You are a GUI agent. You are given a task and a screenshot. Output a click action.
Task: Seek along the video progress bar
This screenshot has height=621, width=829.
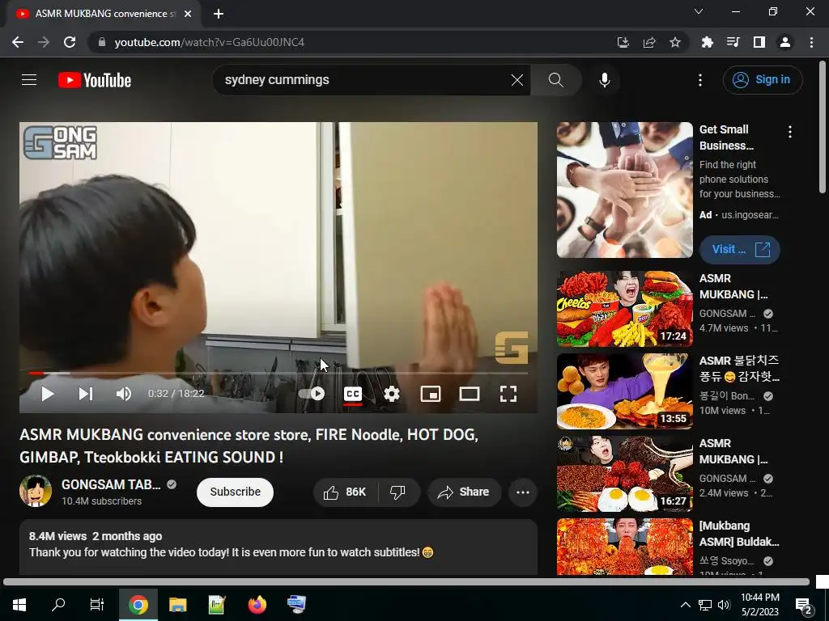pos(278,373)
